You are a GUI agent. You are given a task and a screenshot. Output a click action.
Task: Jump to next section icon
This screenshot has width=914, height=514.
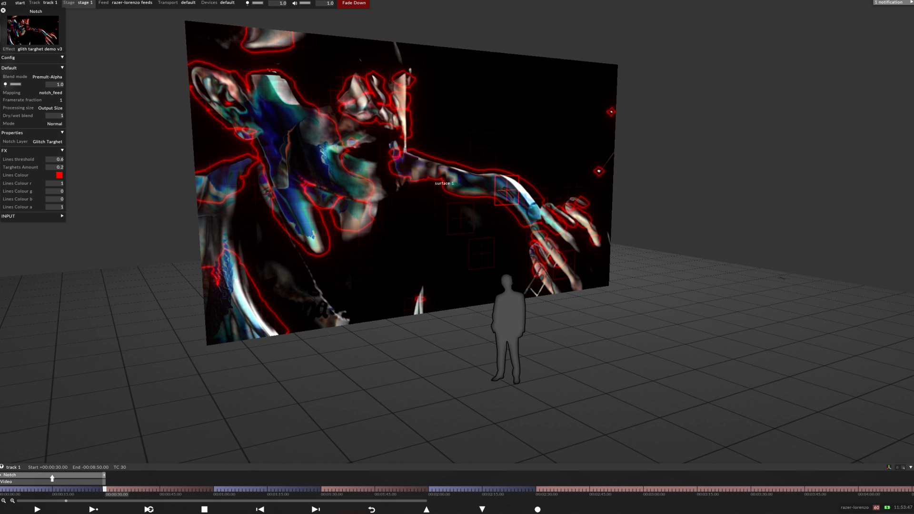click(316, 509)
